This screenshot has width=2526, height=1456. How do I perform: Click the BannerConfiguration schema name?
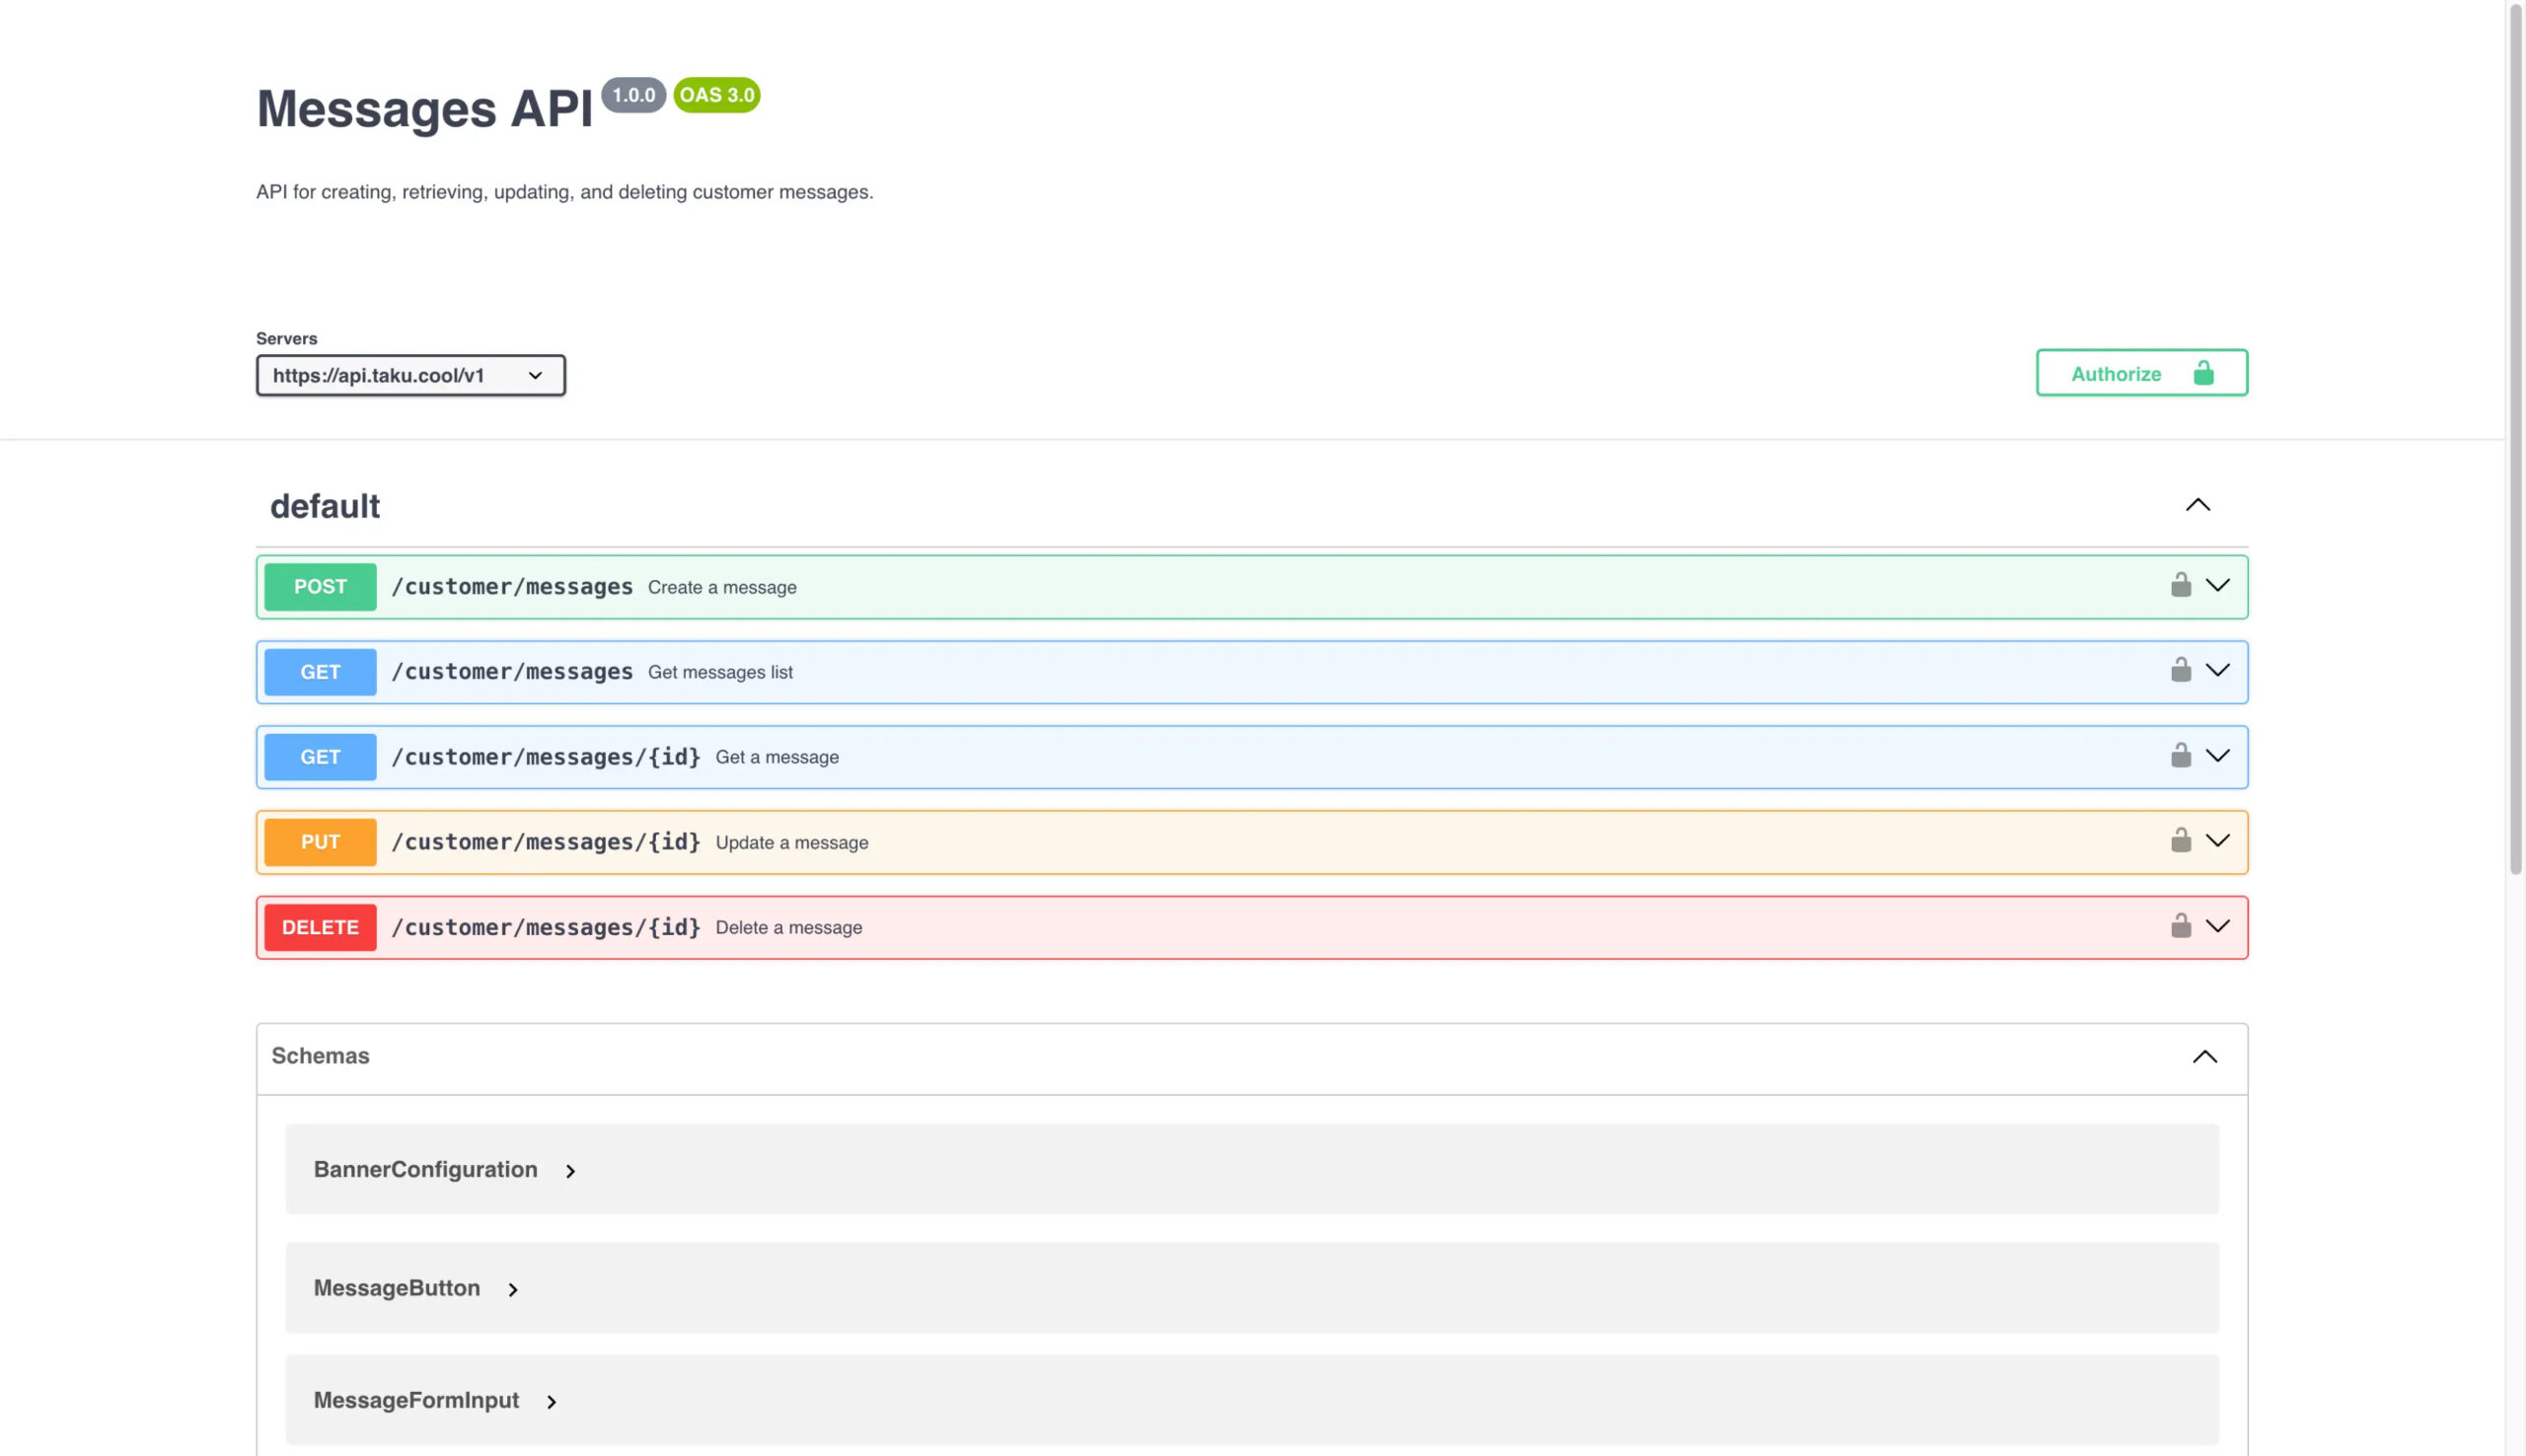point(425,1169)
